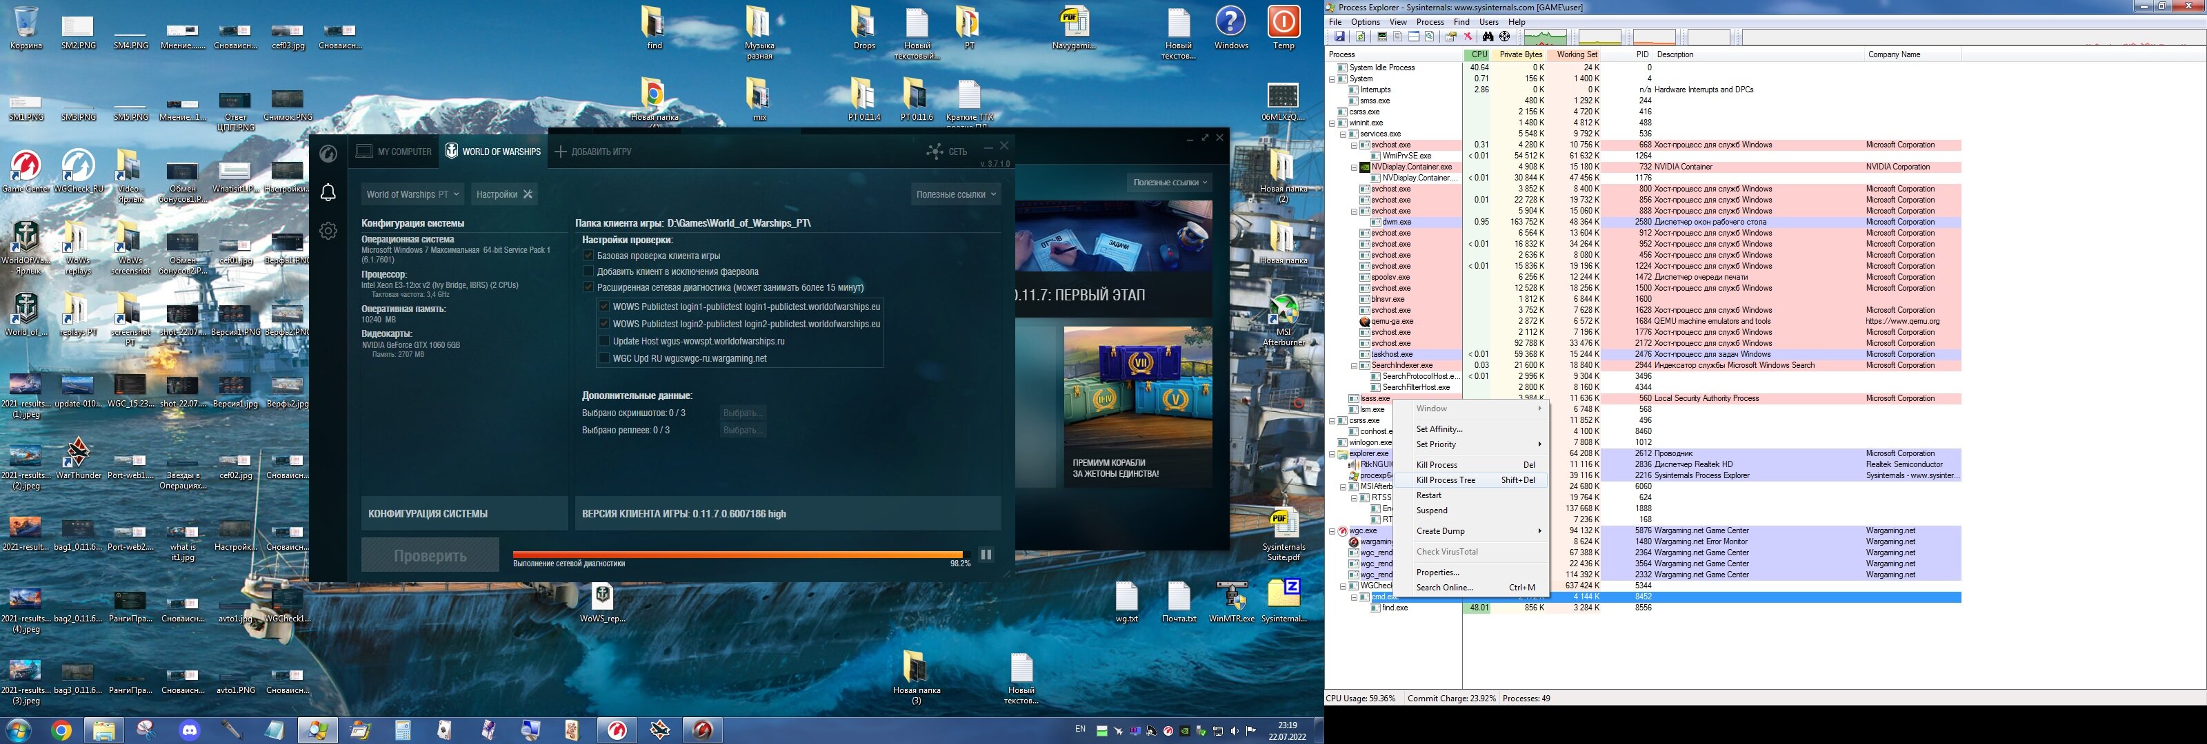The height and width of the screenshot is (744, 2207).
Task: Click Выбрать... next to Выбрано скриншотов
Action: 743,413
